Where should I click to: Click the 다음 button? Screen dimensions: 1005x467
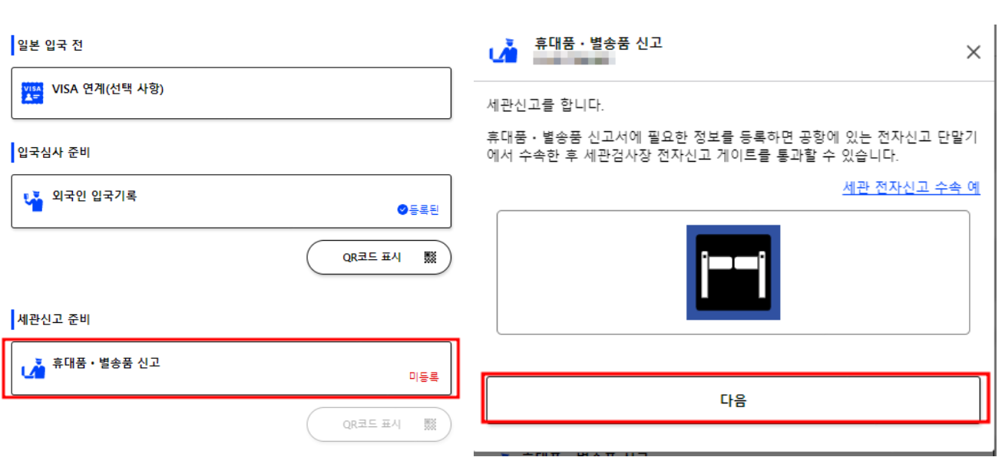point(733,400)
